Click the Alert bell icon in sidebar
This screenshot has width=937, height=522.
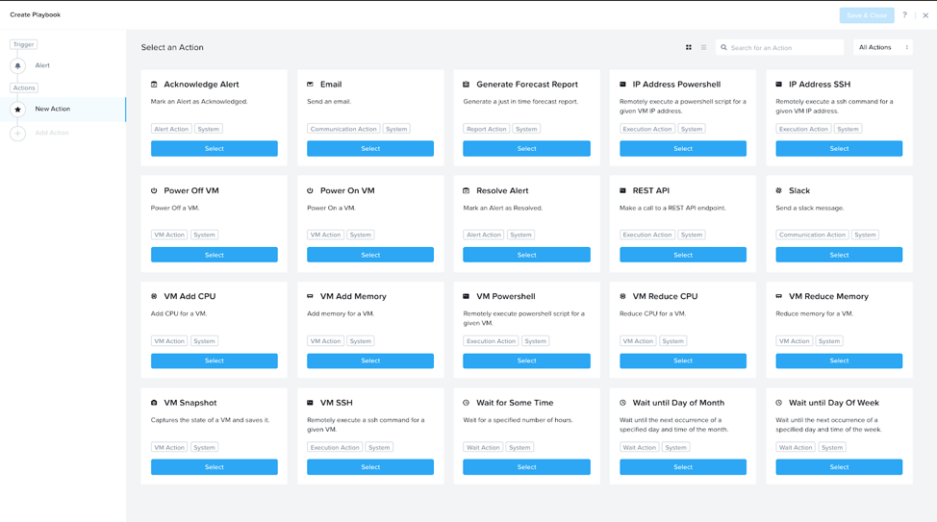17,65
